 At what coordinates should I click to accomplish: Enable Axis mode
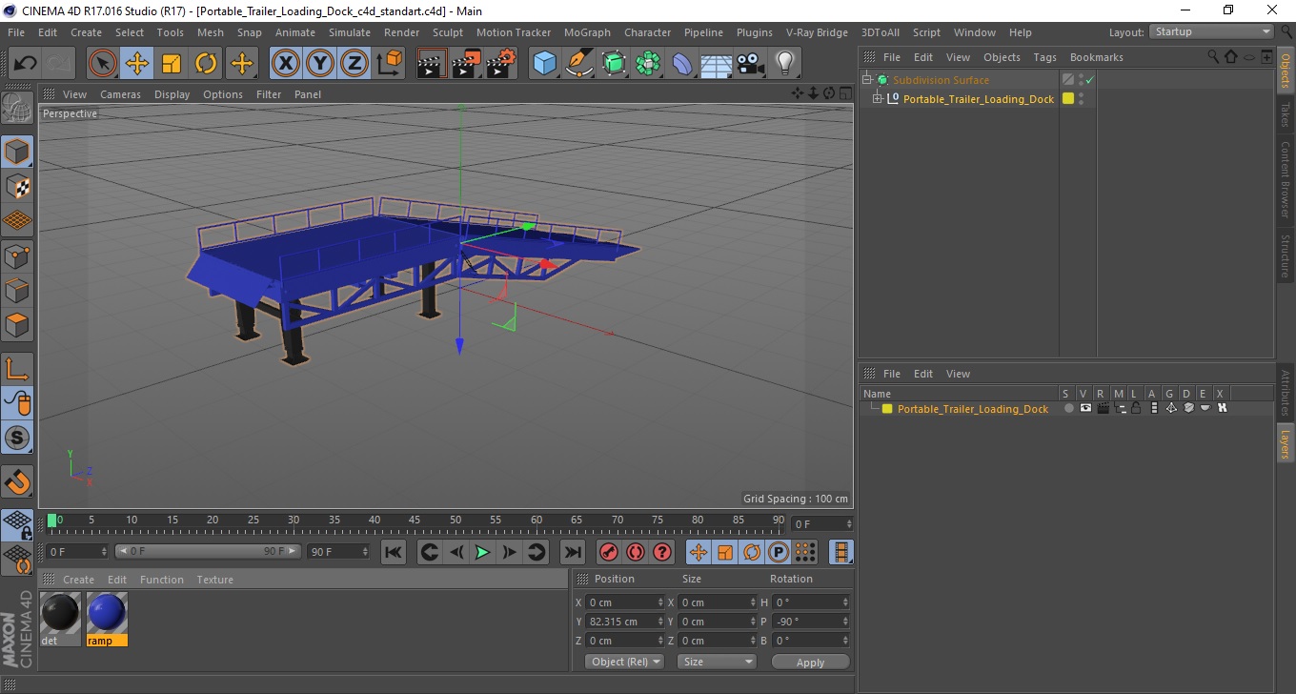point(17,368)
